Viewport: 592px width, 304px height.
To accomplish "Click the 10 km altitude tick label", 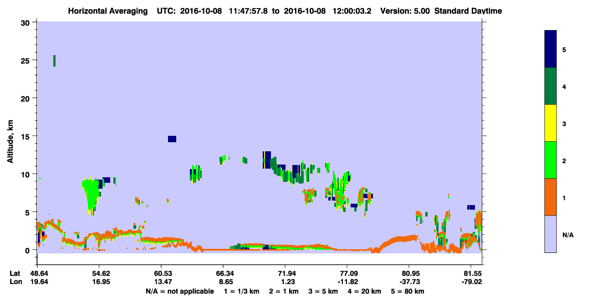I will 26,174.
